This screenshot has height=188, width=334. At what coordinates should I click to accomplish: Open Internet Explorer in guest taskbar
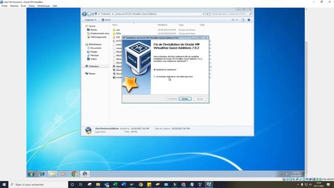(42, 174)
